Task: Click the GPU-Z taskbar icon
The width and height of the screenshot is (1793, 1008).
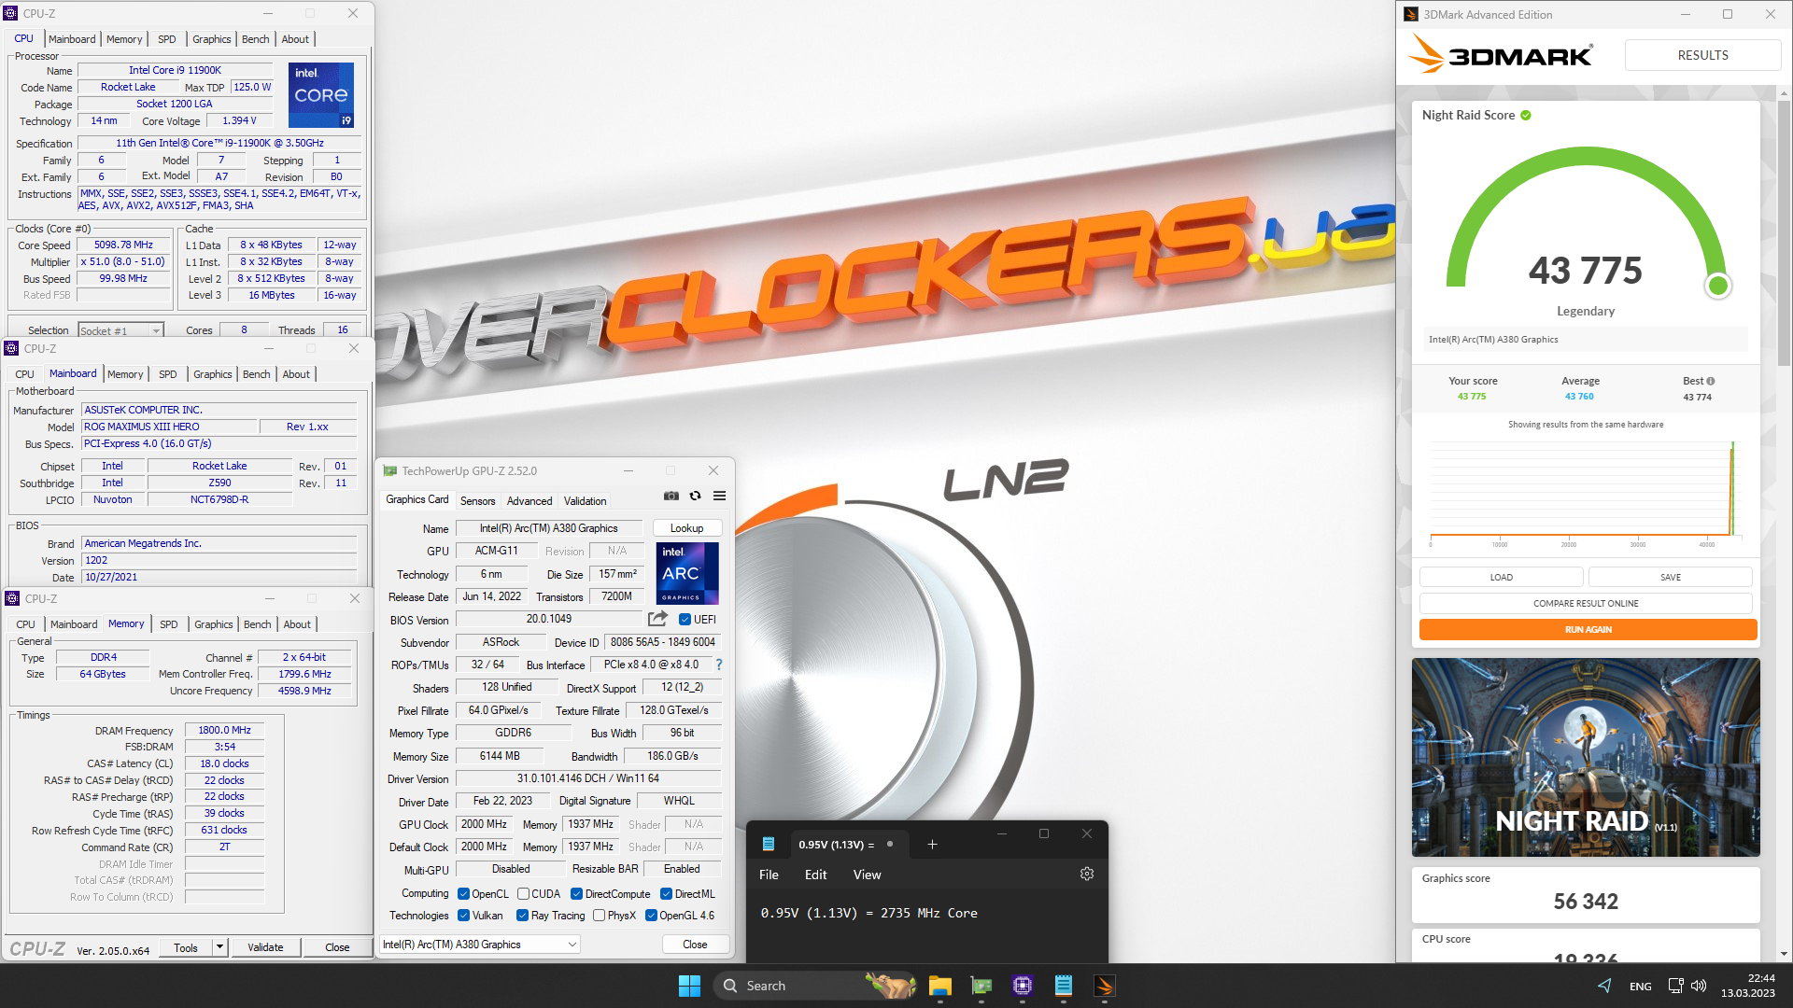Action: [x=981, y=986]
